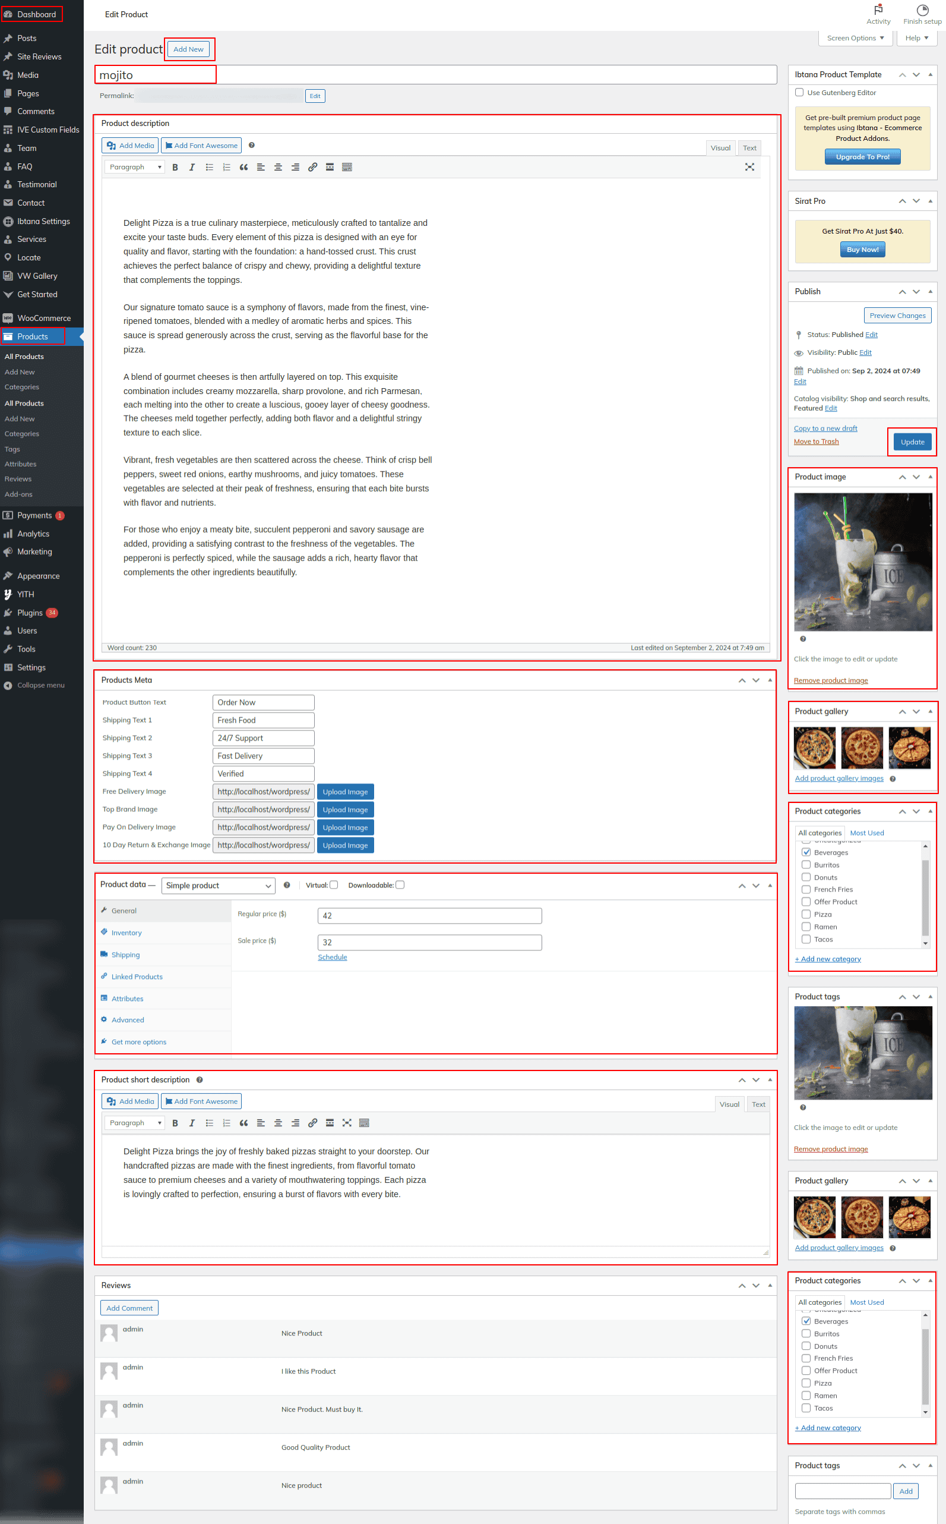Click the Insert link icon in description toolbar
Viewport: 946px width, 1524px height.
pyautogui.click(x=312, y=167)
